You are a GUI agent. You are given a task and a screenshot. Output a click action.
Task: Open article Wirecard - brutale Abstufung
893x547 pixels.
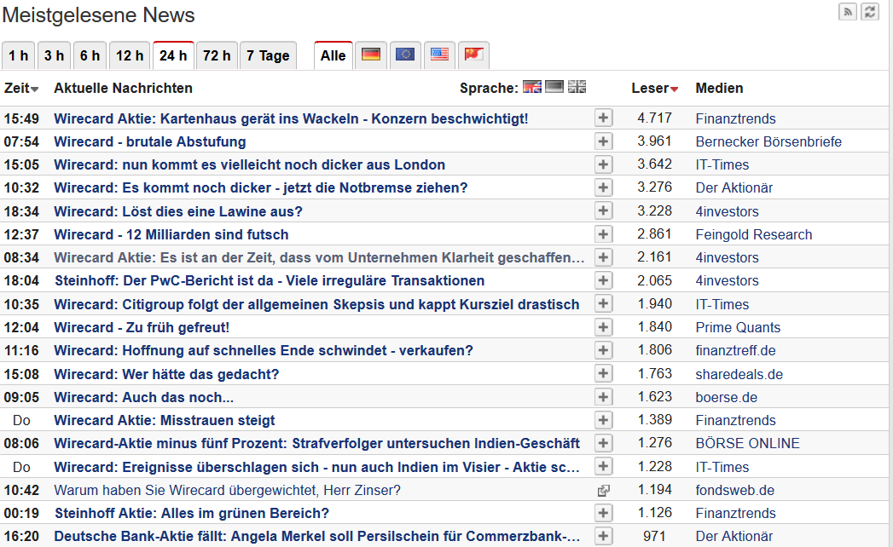click(x=150, y=141)
